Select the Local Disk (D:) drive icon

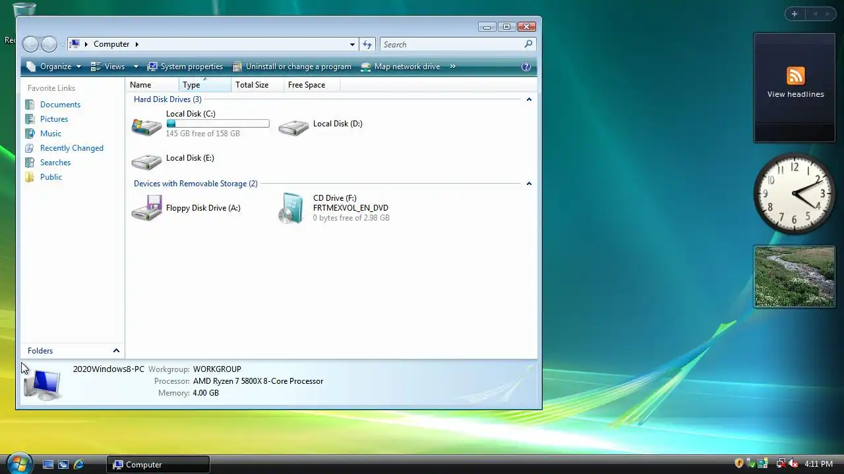(x=293, y=126)
